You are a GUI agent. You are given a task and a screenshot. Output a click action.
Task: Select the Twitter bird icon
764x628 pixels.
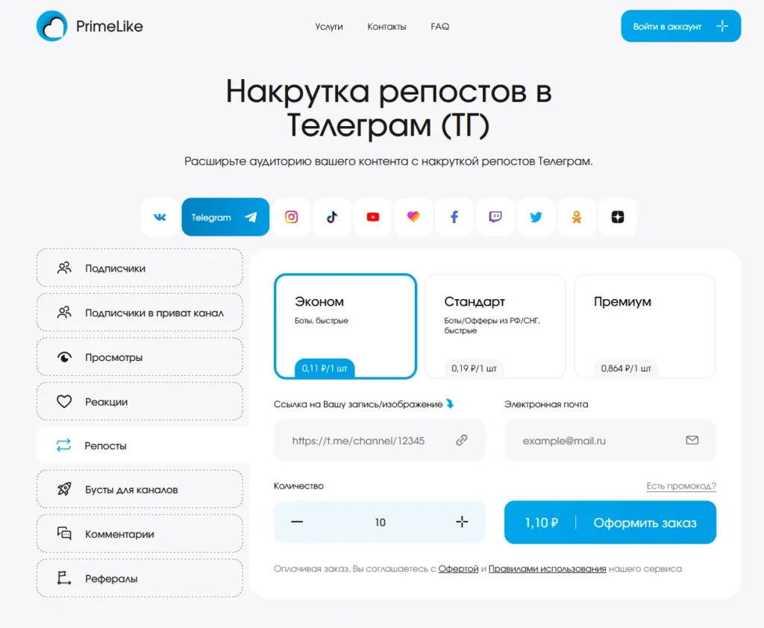pyautogui.click(x=536, y=217)
